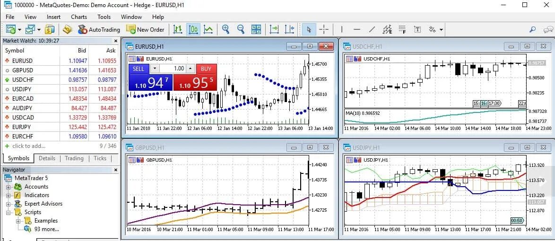This screenshot has height=241, width=555.
Task: Collapse the Scripts tree node
Action: 9,212
